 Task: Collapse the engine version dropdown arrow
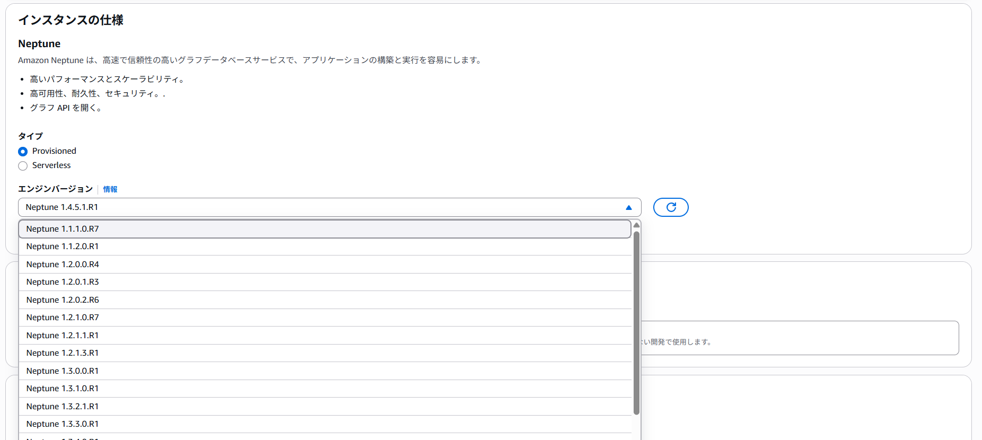click(x=629, y=207)
